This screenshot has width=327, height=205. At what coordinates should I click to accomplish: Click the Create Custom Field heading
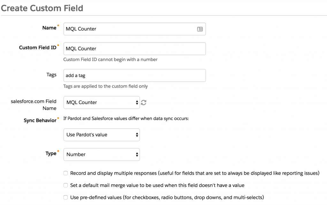pos(42,8)
